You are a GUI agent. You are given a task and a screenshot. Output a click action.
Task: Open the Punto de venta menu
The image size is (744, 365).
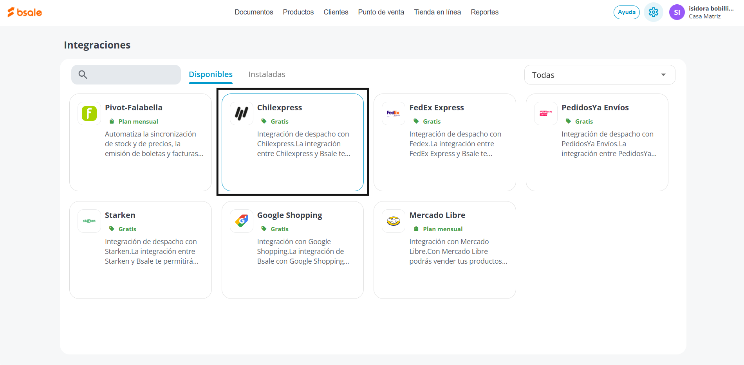(381, 12)
